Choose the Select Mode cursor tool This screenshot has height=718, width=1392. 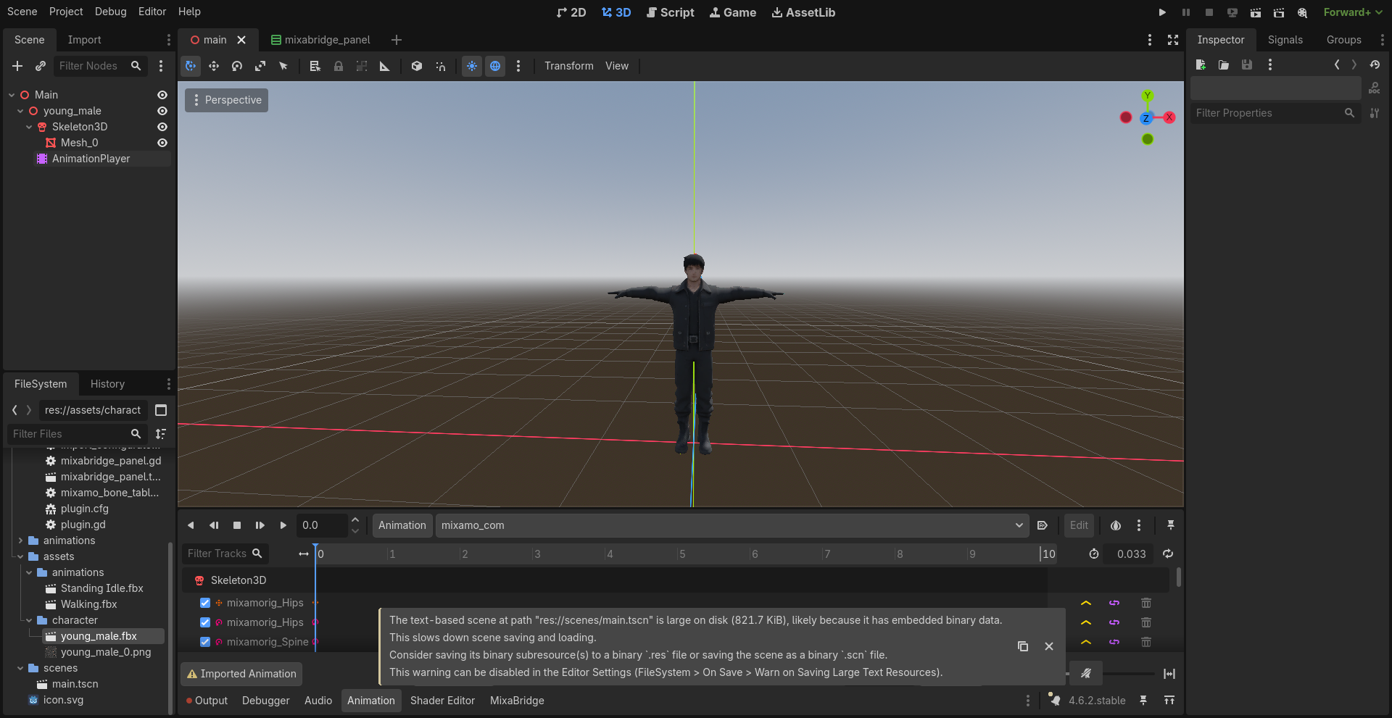[283, 66]
